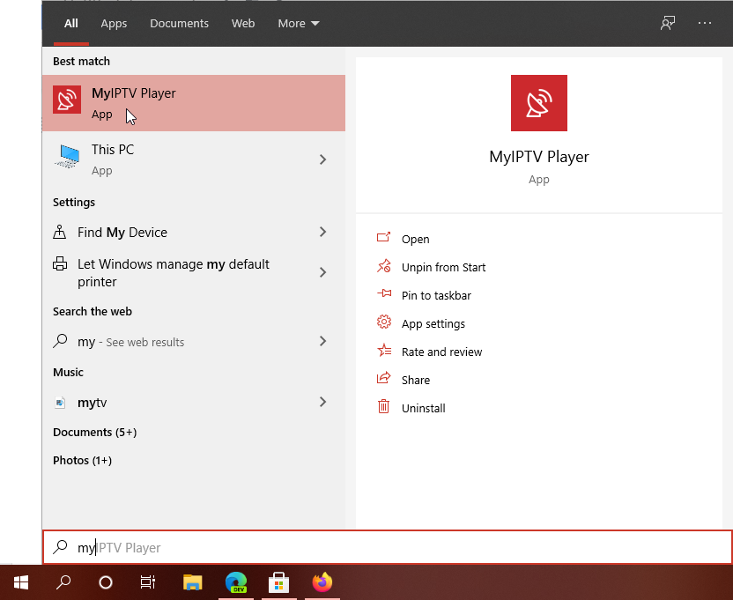Click the mytv file icon
This screenshot has width=733, height=600.
[x=60, y=402]
